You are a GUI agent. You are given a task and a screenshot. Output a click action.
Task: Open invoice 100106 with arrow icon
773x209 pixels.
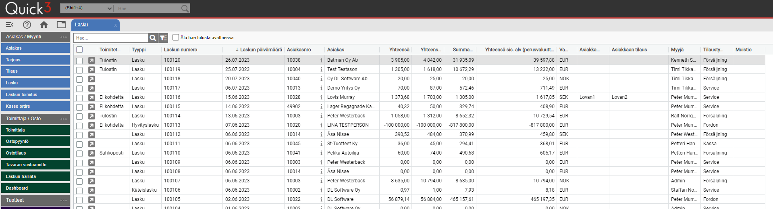click(91, 190)
